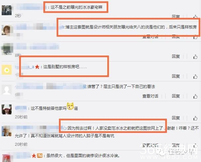
Task: Reply to the comment posted 8秒 ago
Action: pyautogui.click(x=176, y=57)
